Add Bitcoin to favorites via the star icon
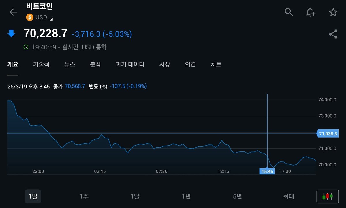The width and height of the screenshot is (346, 208). (333, 12)
